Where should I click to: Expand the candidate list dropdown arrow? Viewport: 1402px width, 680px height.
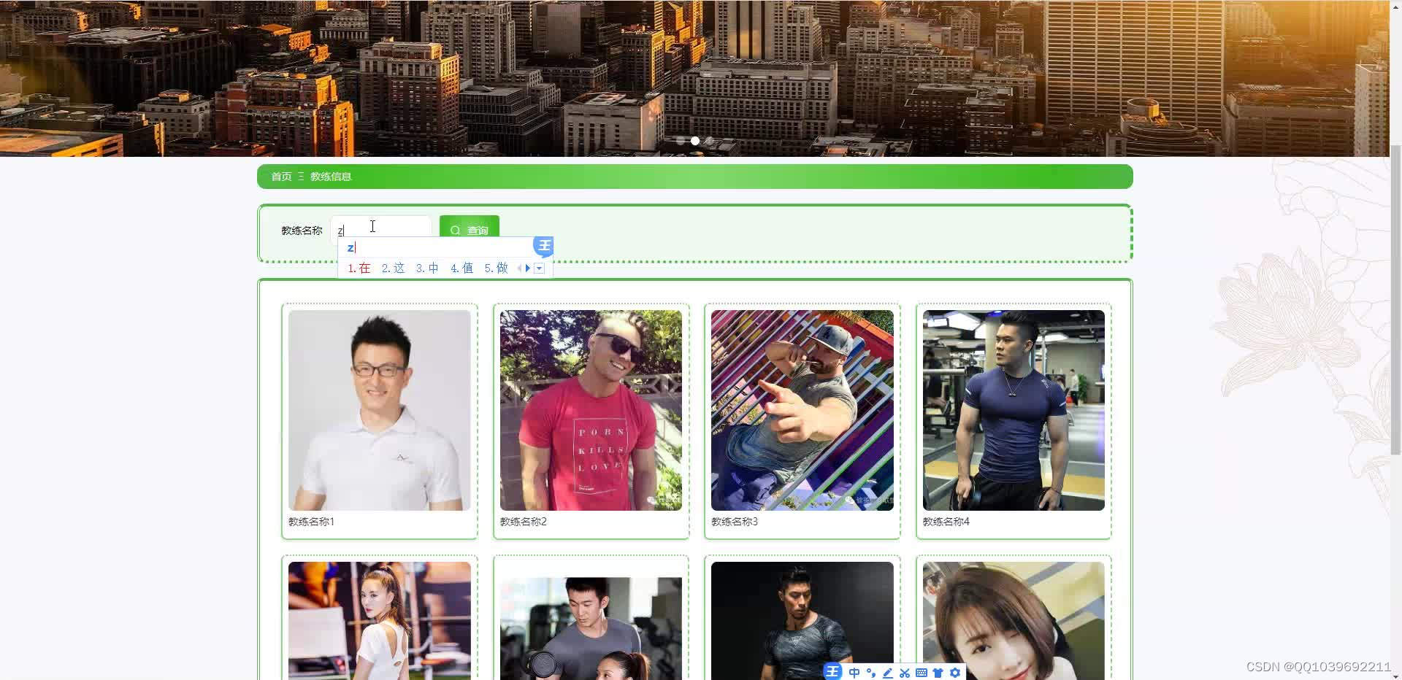coord(539,268)
